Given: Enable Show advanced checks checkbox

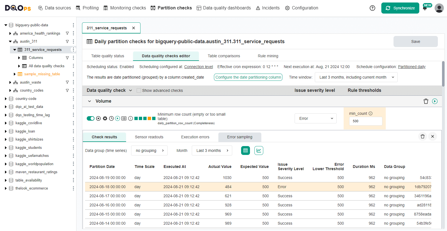Looking at the screenshot, I should click(139, 90).
